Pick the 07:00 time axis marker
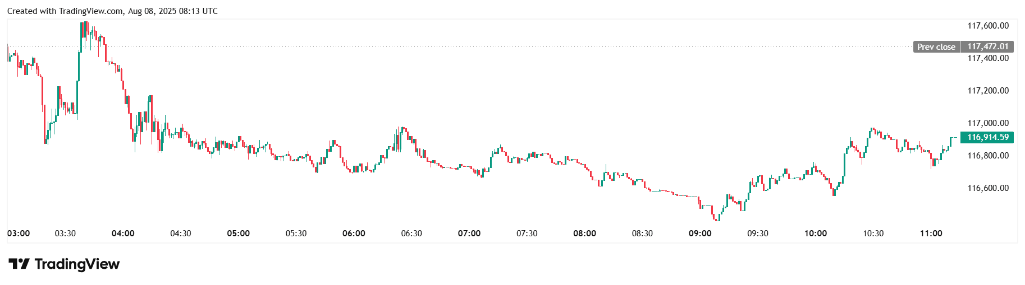The width and height of the screenshot is (1025, 285). [469, 233]
